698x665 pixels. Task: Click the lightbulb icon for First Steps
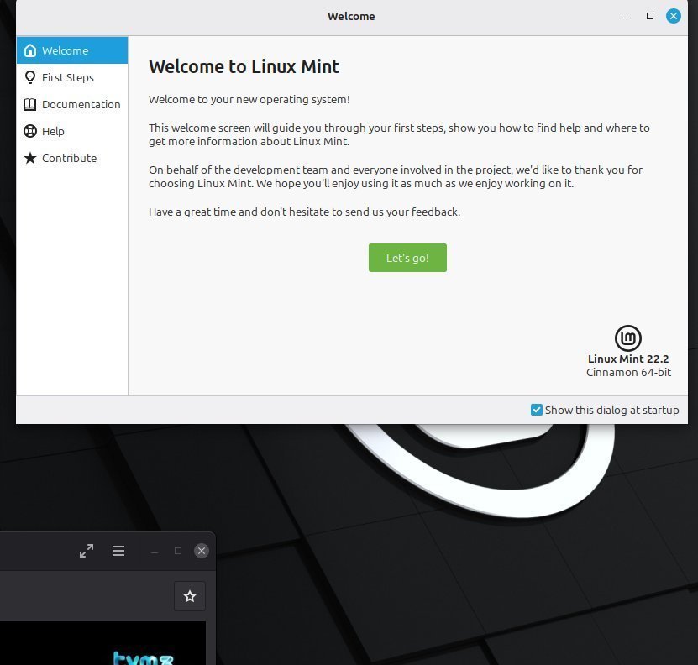(30, 77)
